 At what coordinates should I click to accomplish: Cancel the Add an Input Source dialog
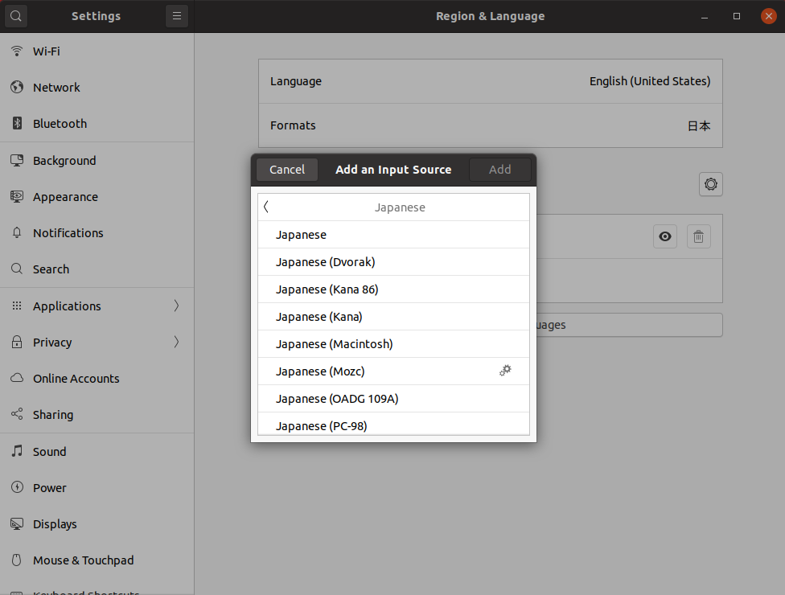coord(287,170)
